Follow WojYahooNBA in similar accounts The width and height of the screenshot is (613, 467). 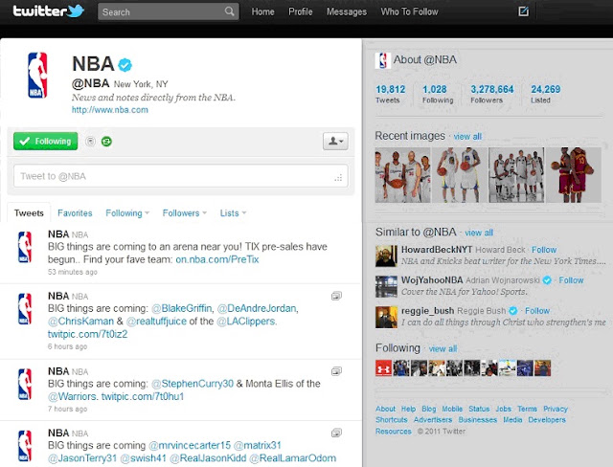click(571, 280)
